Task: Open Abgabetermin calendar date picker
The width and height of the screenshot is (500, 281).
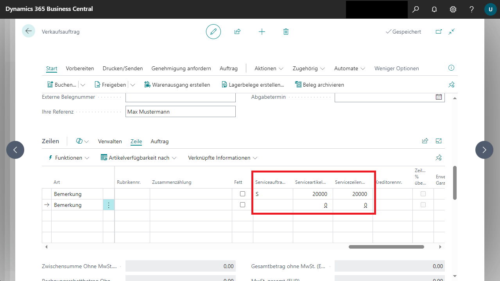Action: [439, 97]
